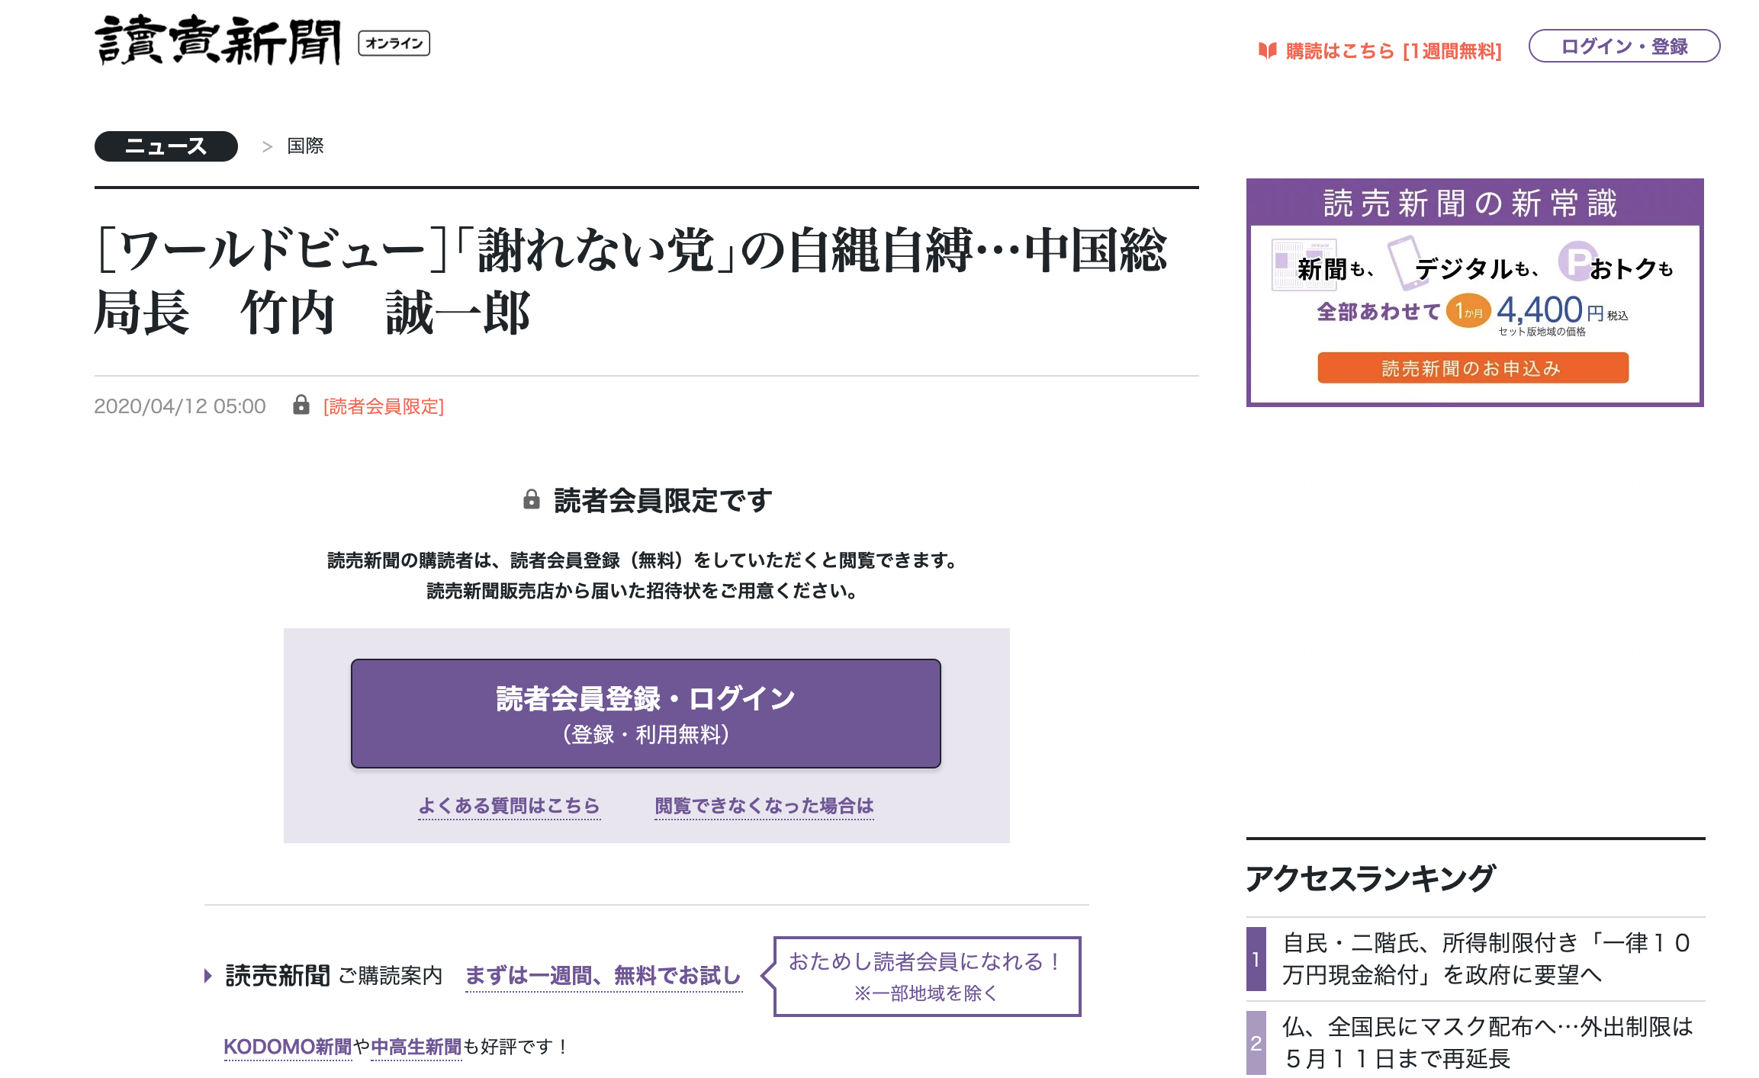1759x1078 pixels.
Task: Click the 読売新聞の新常識 banner header
Action: coord(1474,203)
